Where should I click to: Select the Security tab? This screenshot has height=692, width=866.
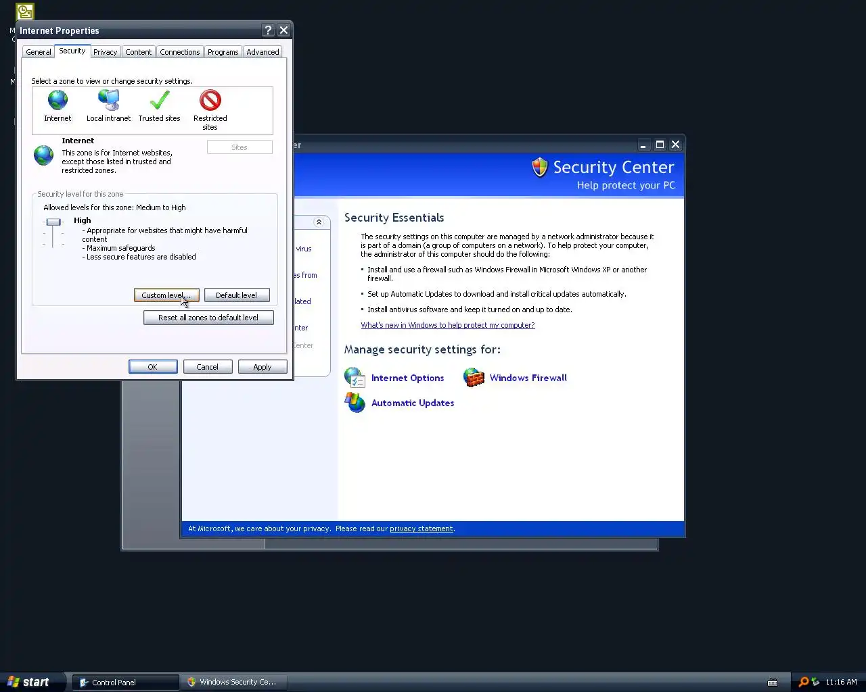(72, 51)
